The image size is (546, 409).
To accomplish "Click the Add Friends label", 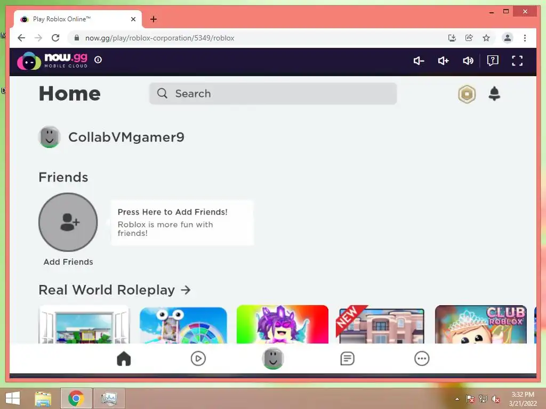I will (x=68, y=262).
